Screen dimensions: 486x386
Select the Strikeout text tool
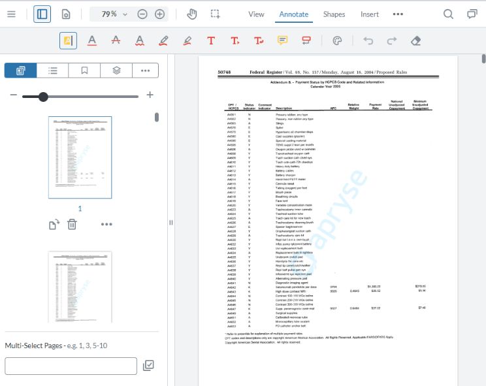click(x=116, y=41)
